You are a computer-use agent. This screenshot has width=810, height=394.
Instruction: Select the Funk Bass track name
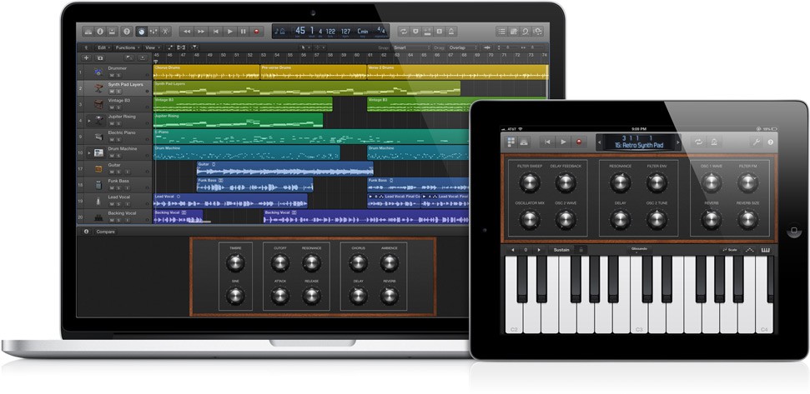point(118,181)
